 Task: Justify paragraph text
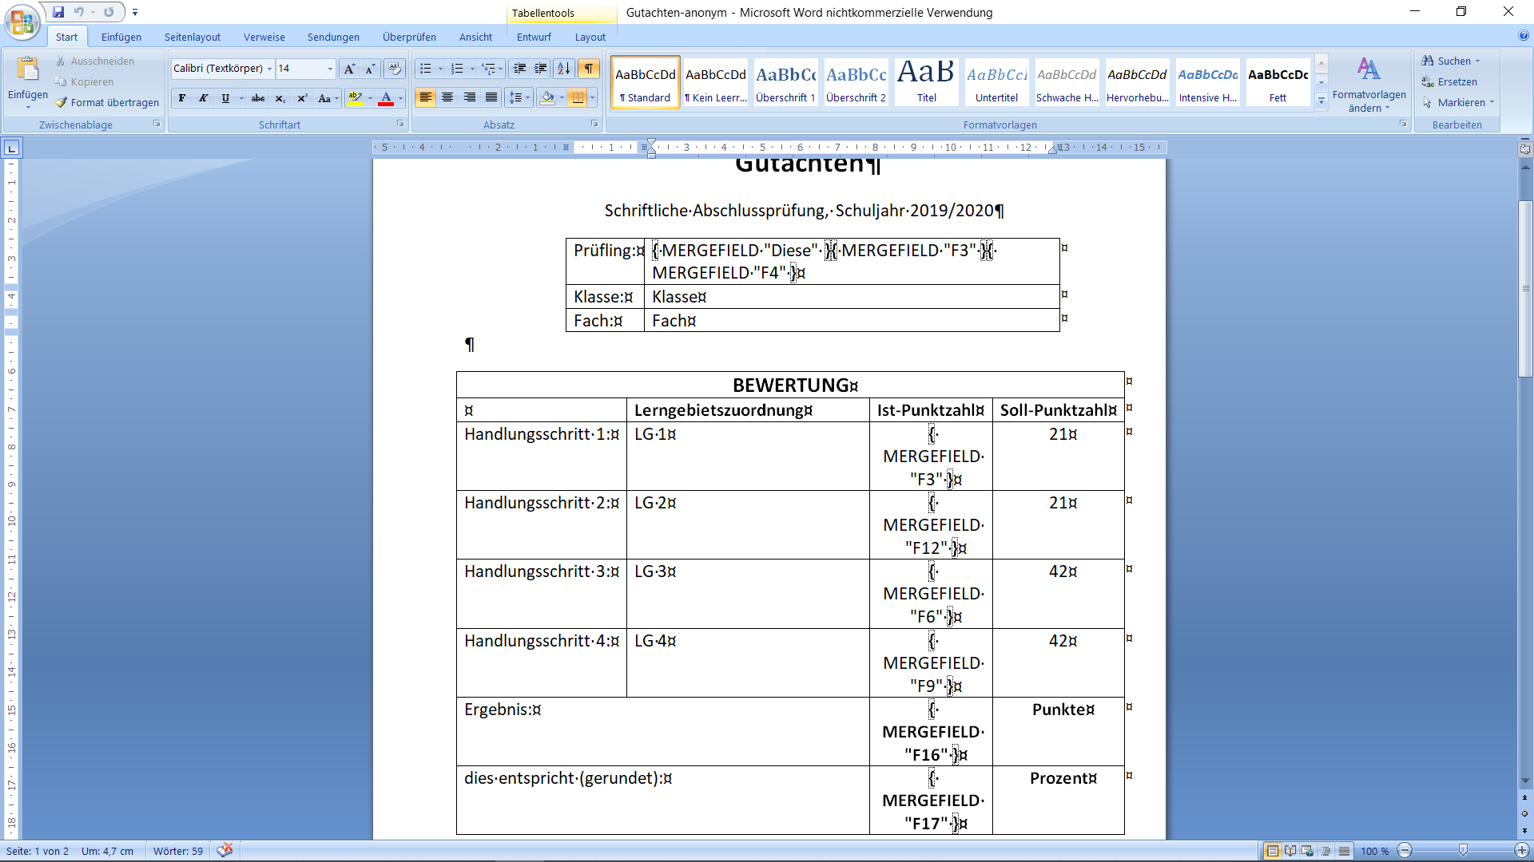pos(491,97)
